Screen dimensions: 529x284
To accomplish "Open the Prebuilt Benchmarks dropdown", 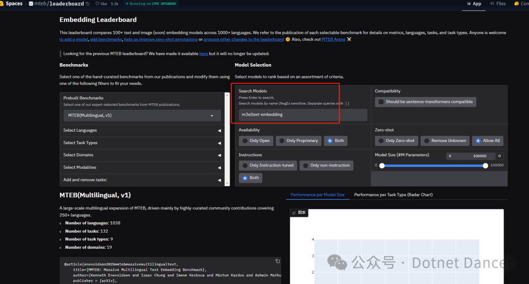I will coord(142,116).
